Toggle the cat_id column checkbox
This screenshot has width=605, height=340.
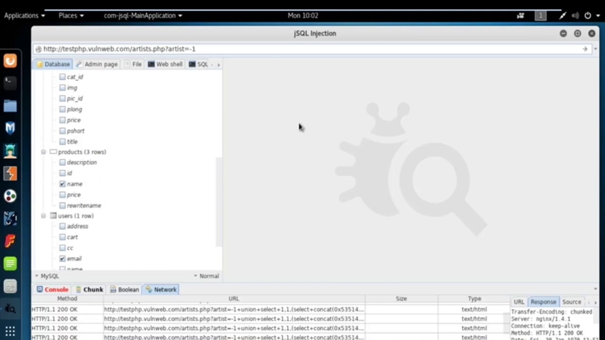tap(62, 76)
